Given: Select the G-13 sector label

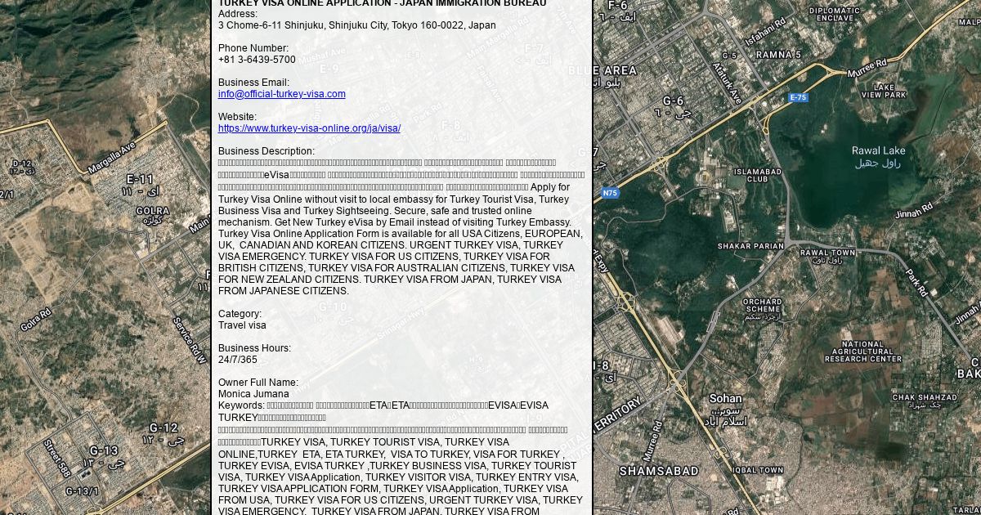Looking at the screenshot, I should coord(104,450).
